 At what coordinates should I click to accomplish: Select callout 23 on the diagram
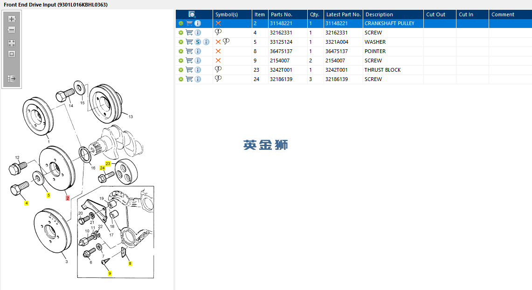click(108, 164)
